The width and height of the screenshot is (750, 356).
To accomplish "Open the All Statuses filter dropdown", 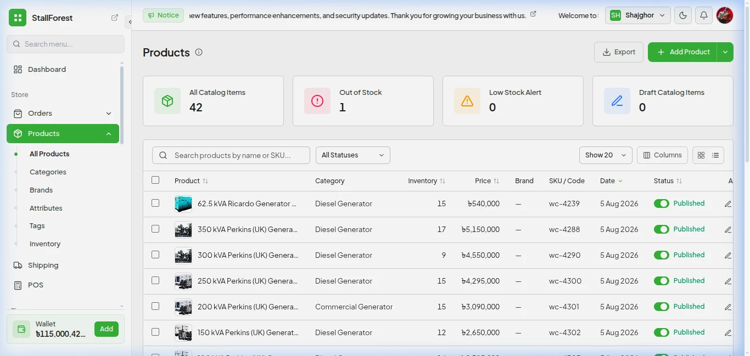I will click(x=353, y=155).
